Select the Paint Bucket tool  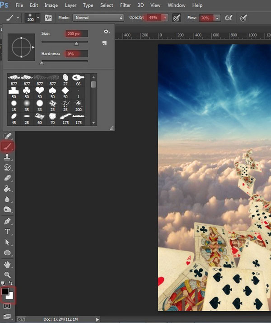(x=7, y=189)
